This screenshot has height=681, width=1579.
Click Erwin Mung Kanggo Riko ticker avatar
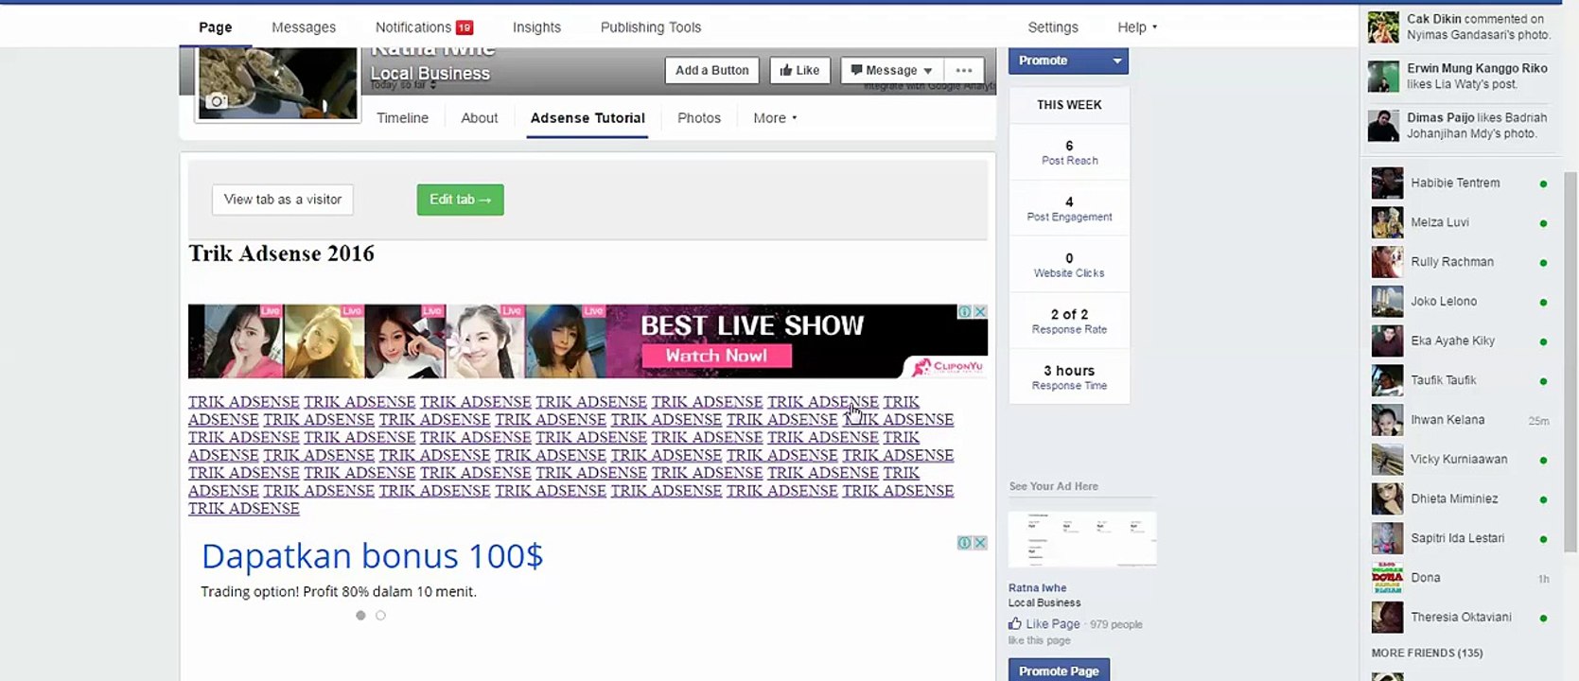pos(1383,77)
